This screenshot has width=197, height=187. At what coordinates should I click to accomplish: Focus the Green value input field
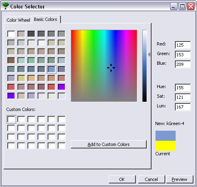click(183, 55)
